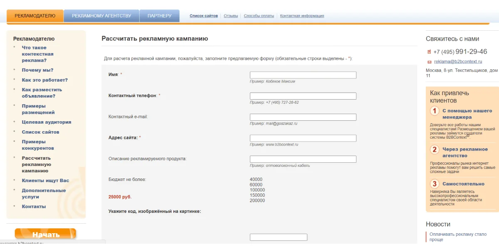Click the number 1 circle icon
Viewport: 499px width, 249px height.
[435, 111]
